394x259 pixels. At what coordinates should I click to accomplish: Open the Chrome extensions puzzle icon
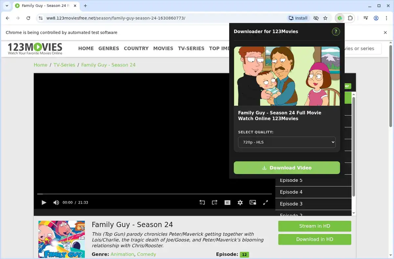point(350,18)
